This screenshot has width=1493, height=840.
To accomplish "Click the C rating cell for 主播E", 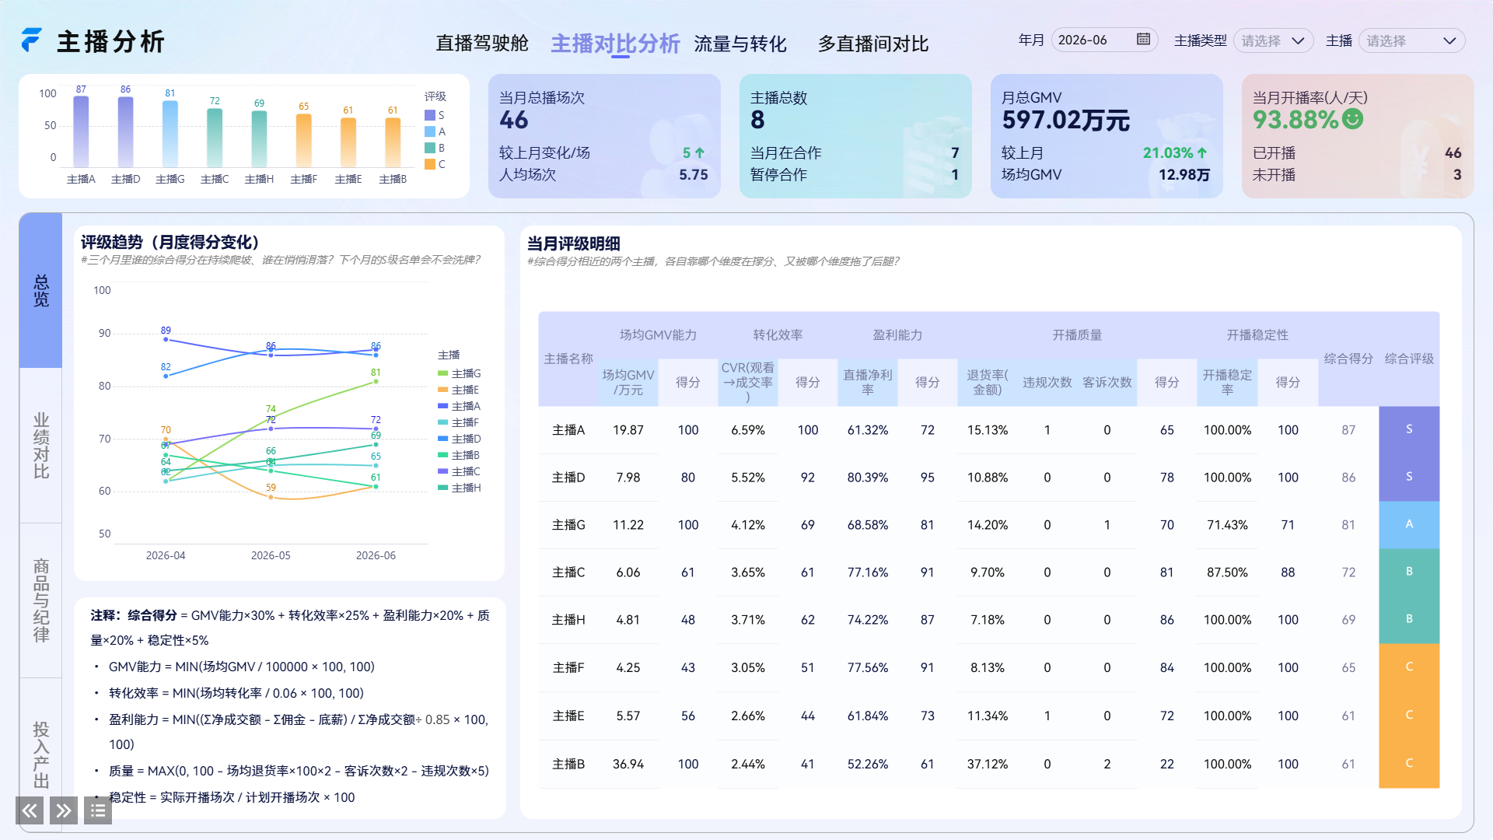I will point(1409,716).
